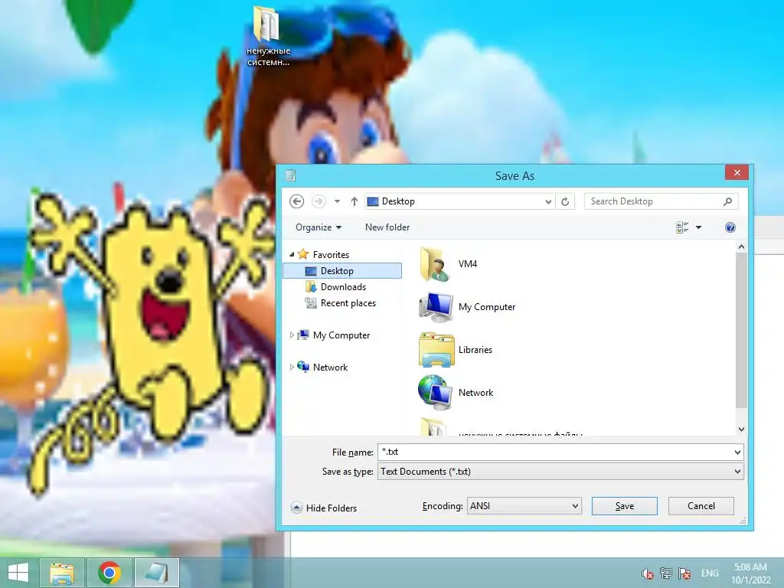Click the file list scroll up arrow
Image resolution: width=784 pixels, height=588 pixels.
pyautogui.click(x=741, y=247)
